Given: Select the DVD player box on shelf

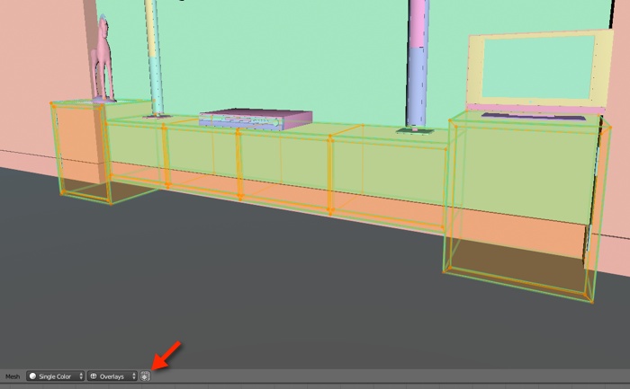Looking at the screenshot, I should pos(256,119).
